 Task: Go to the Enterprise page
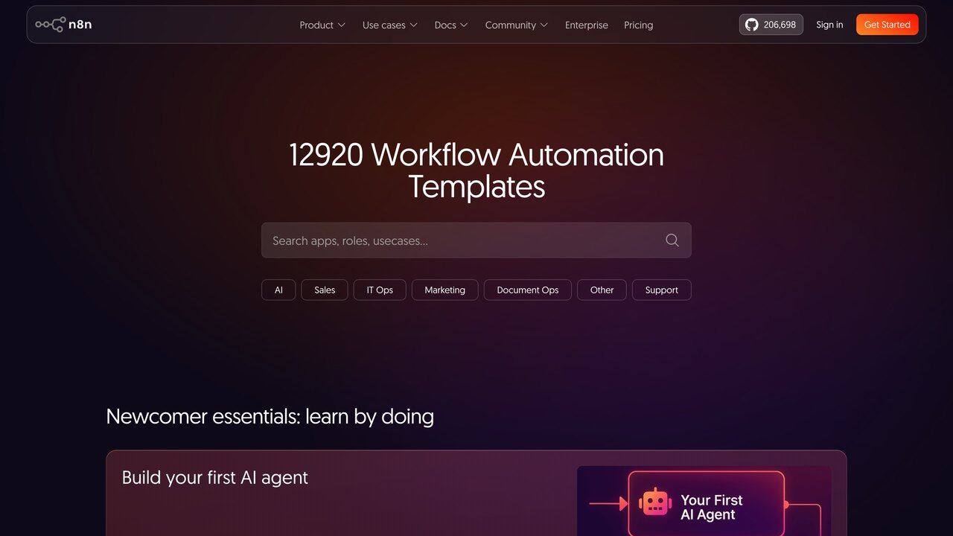587,25
